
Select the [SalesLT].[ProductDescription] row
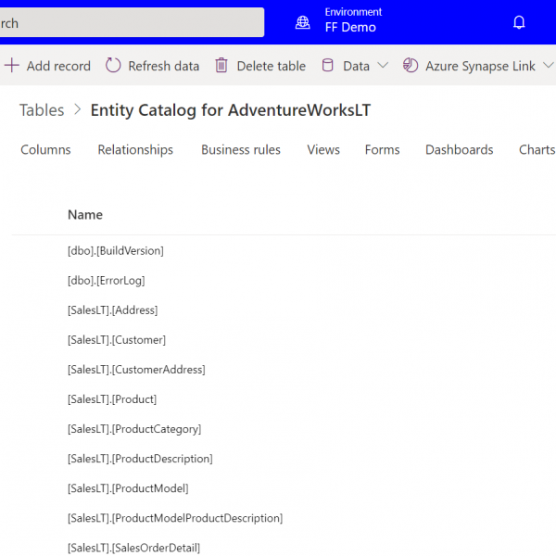click(140, 459)
